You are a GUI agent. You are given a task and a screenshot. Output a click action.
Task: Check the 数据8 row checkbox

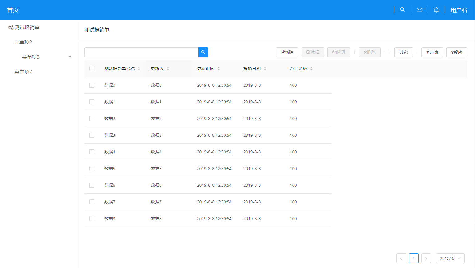coord(92,219)
